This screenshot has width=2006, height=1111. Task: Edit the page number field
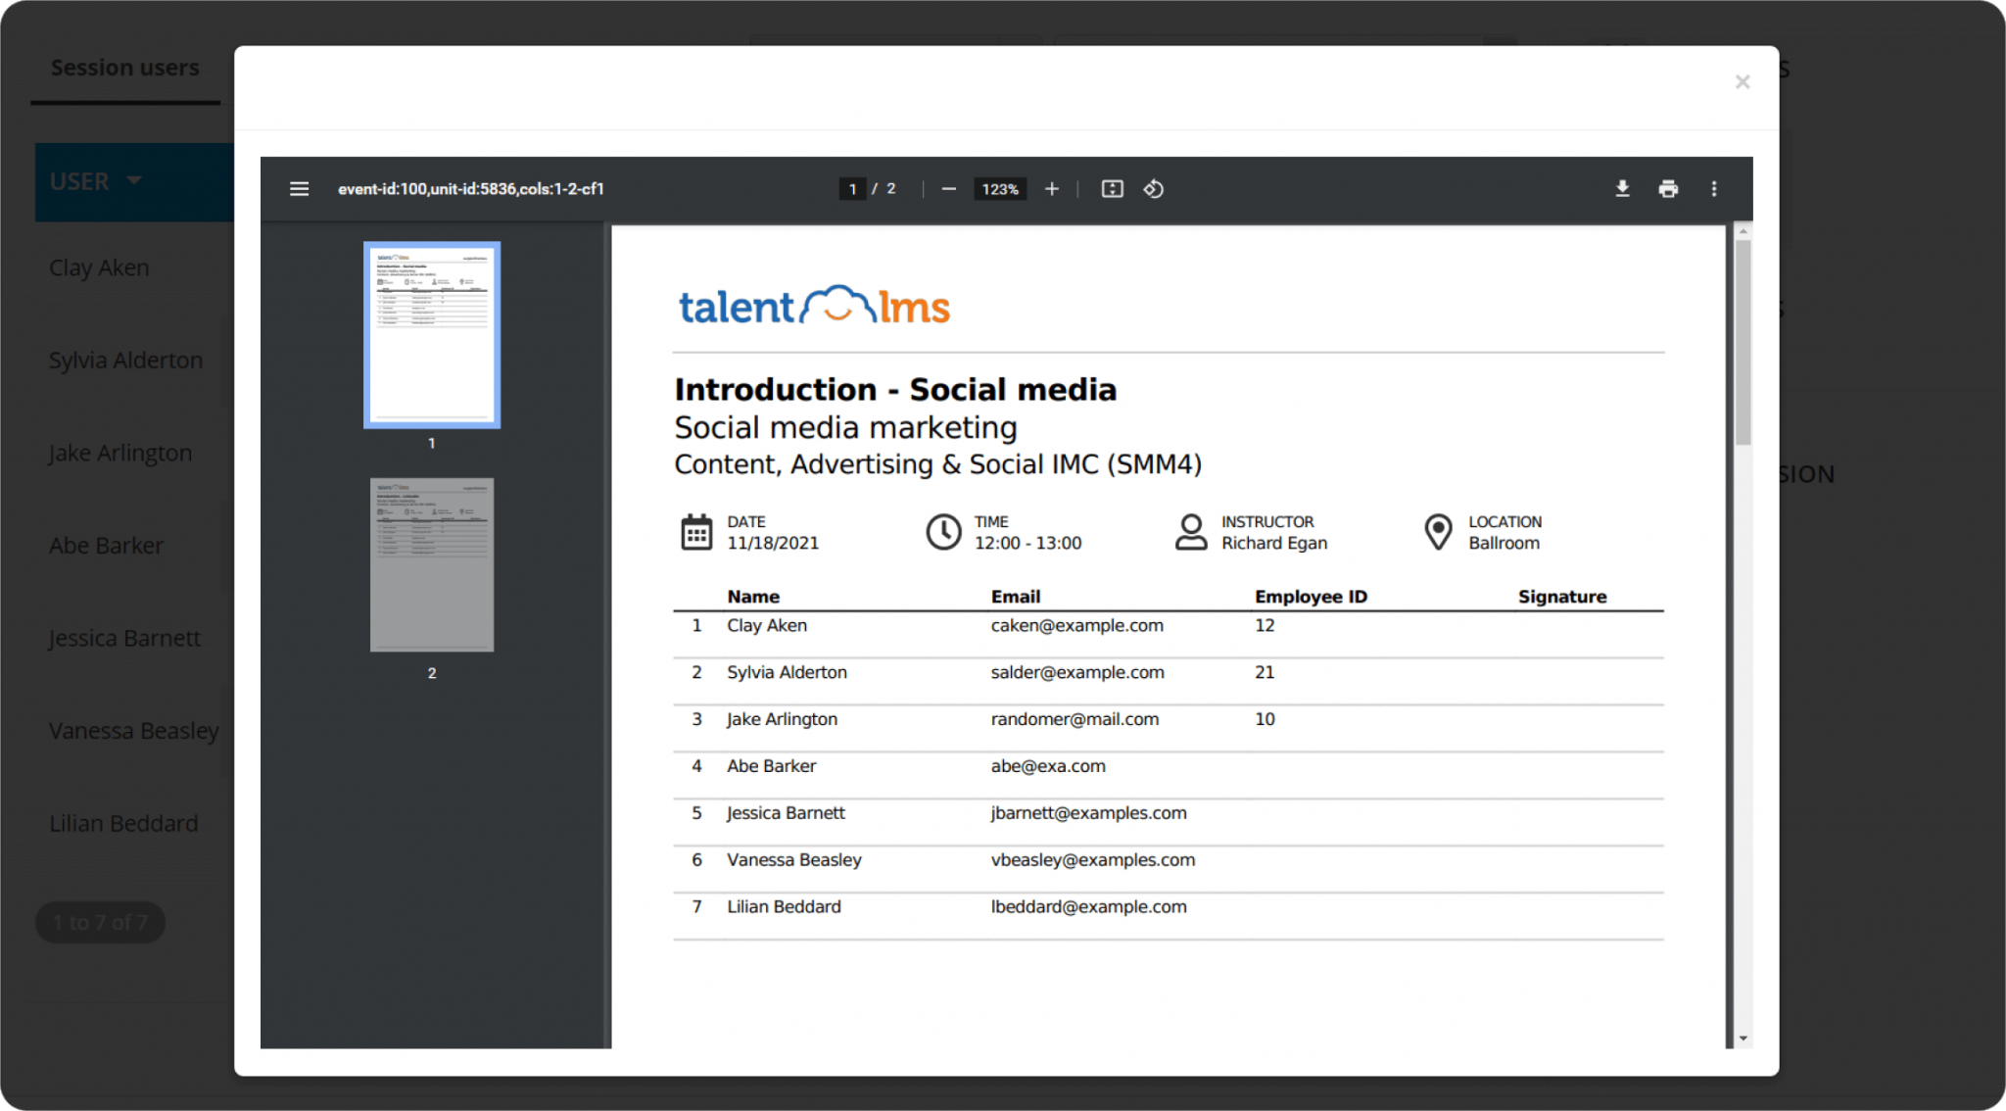852,188
